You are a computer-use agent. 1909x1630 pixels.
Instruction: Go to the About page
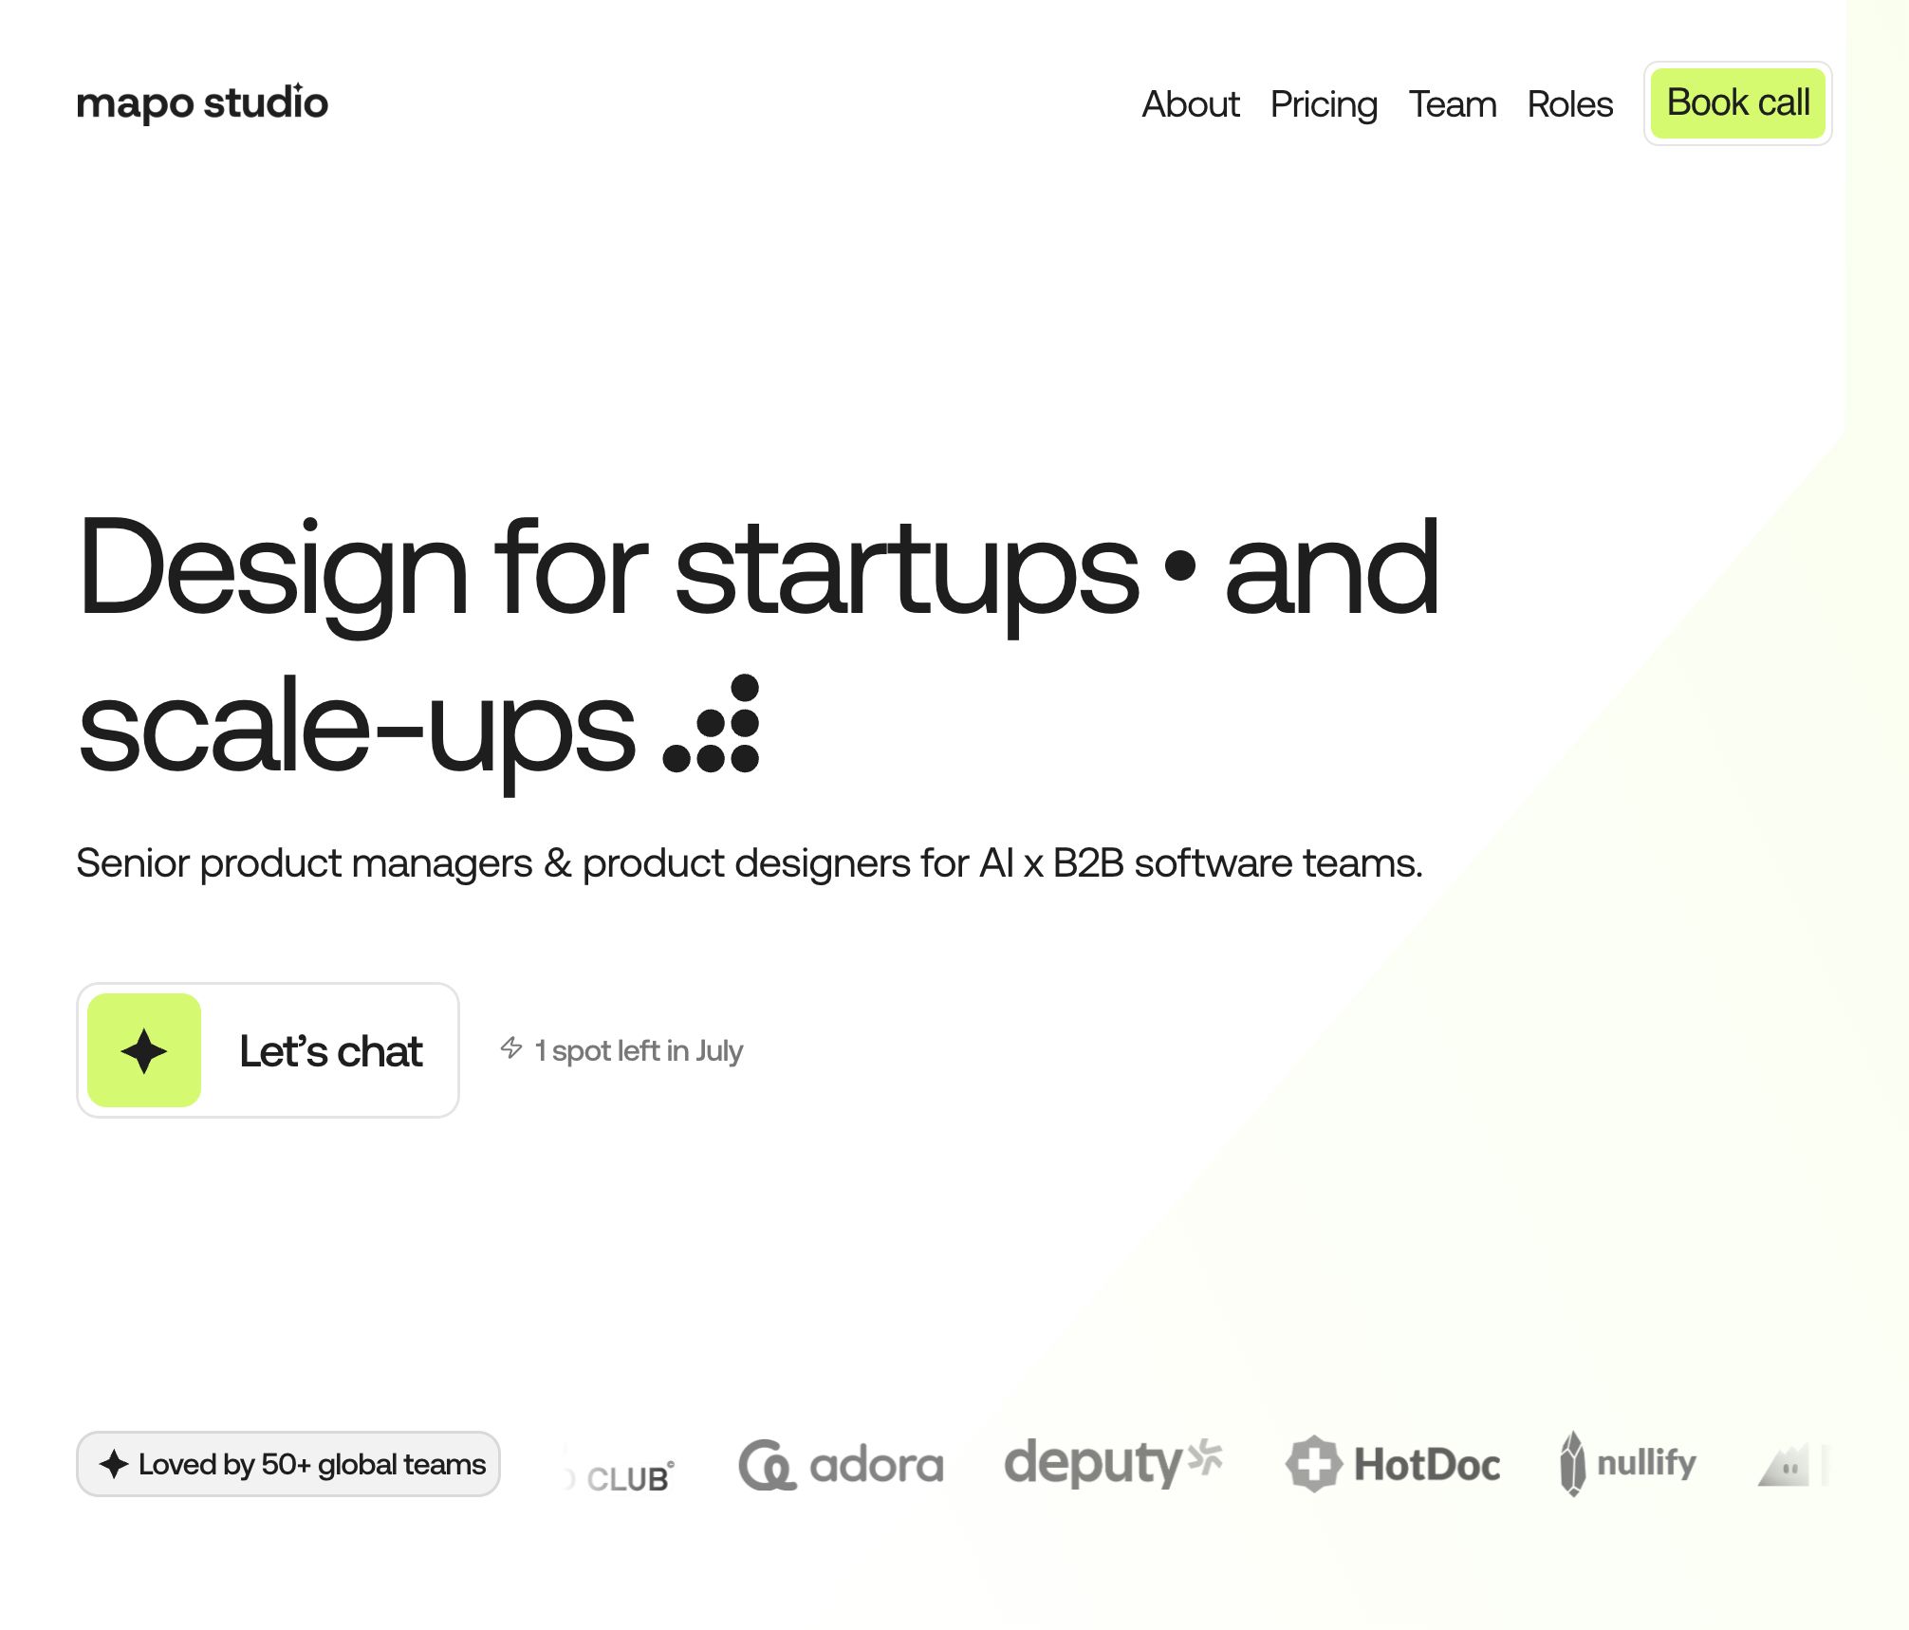[1190, 104]
